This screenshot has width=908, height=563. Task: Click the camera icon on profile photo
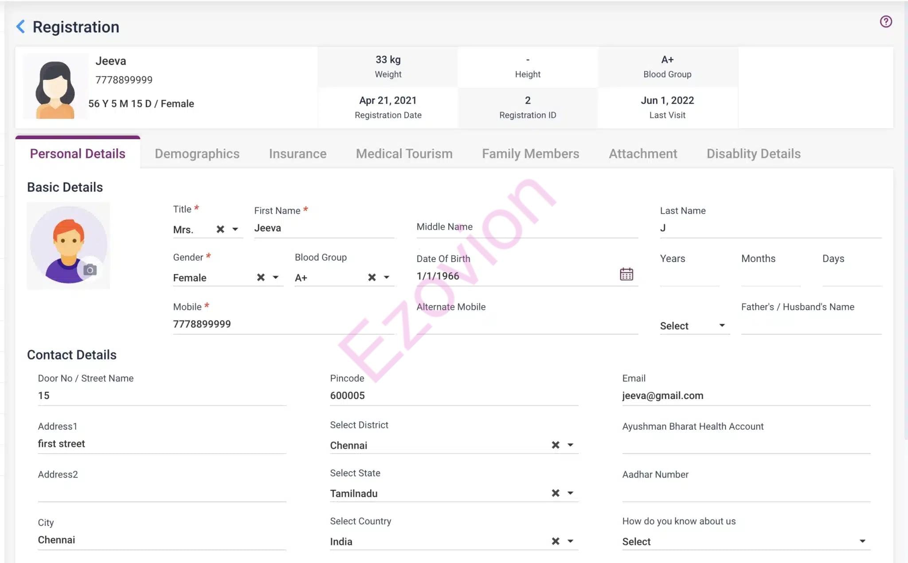pos(90,270)
